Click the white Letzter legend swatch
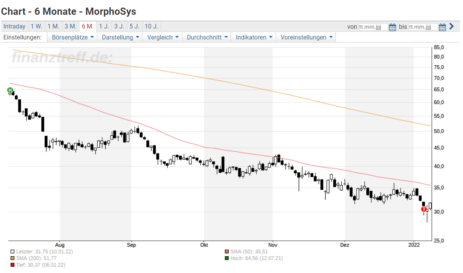This screenshot has width=463, height=273. click(x=12, y=251)
